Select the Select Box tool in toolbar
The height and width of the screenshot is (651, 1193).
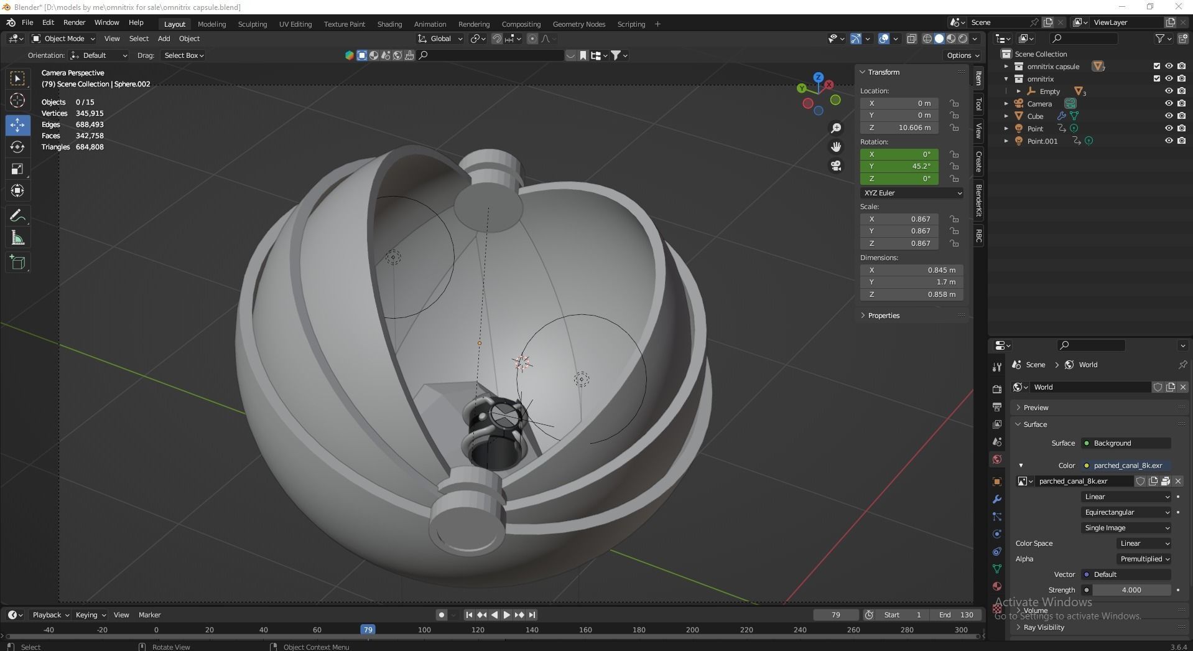(x=17, y=78)
